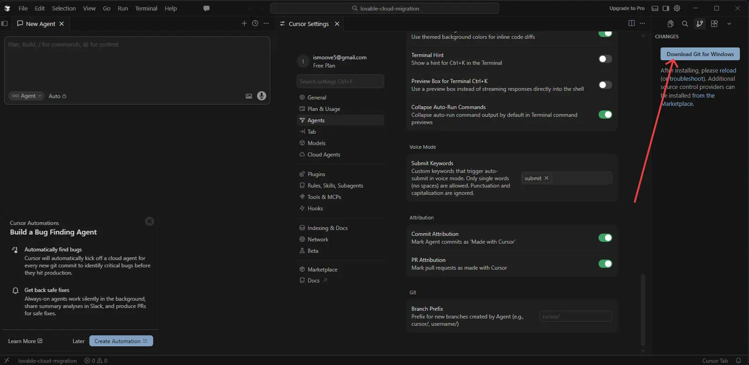Open Plan & Usage settings
This screenshot has width=749, height=365.
click(340, 109)
